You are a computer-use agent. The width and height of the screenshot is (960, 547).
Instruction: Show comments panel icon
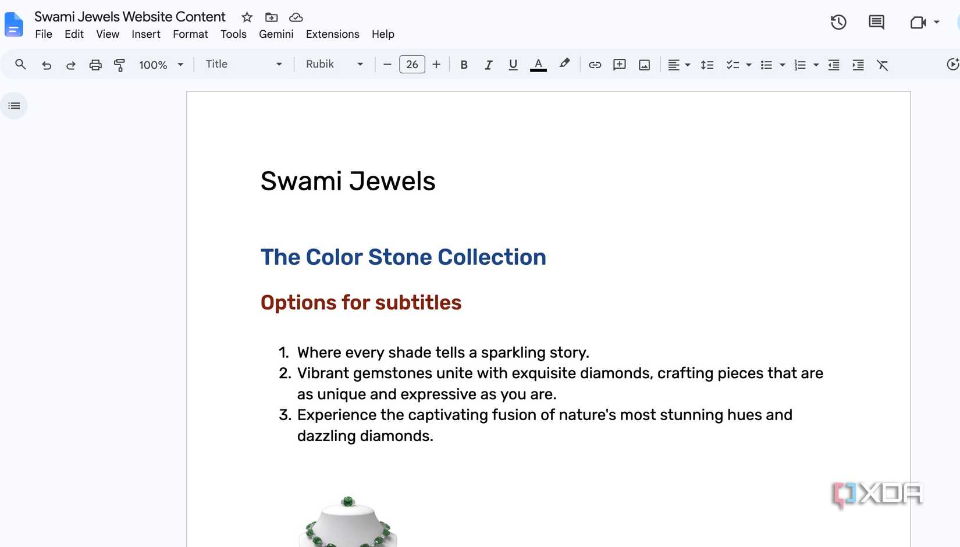tap(876, 23)
